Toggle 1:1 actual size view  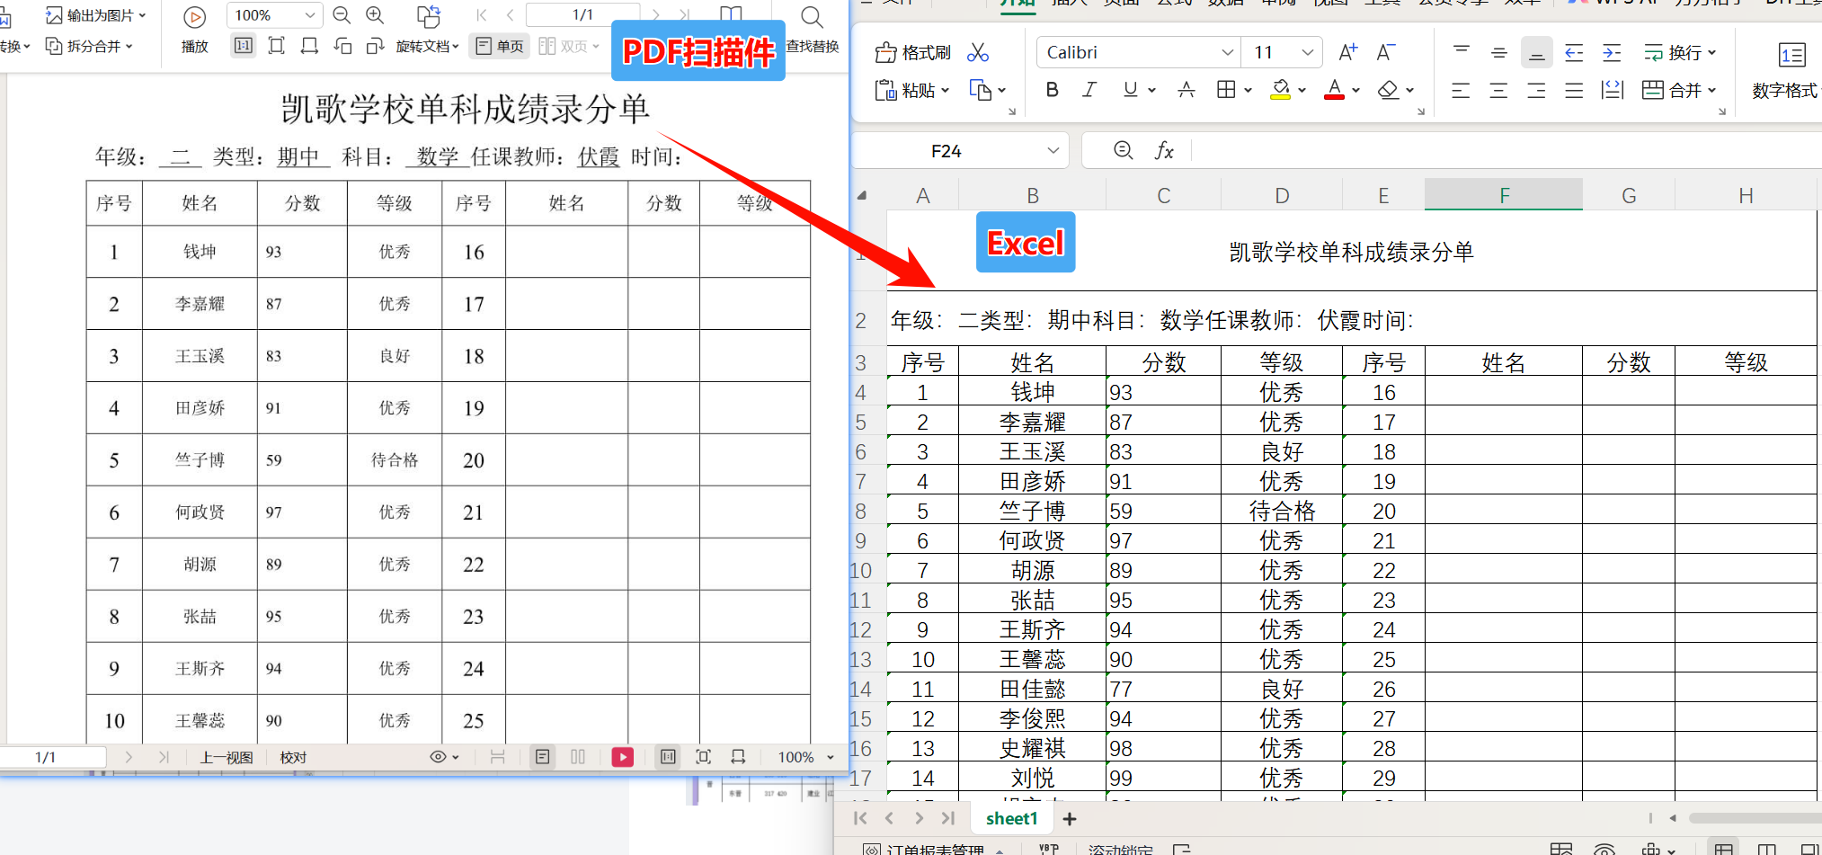242,45
